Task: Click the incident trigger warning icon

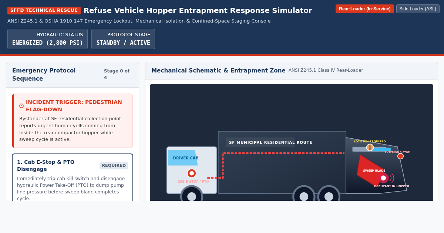Action: pos(21,106)
